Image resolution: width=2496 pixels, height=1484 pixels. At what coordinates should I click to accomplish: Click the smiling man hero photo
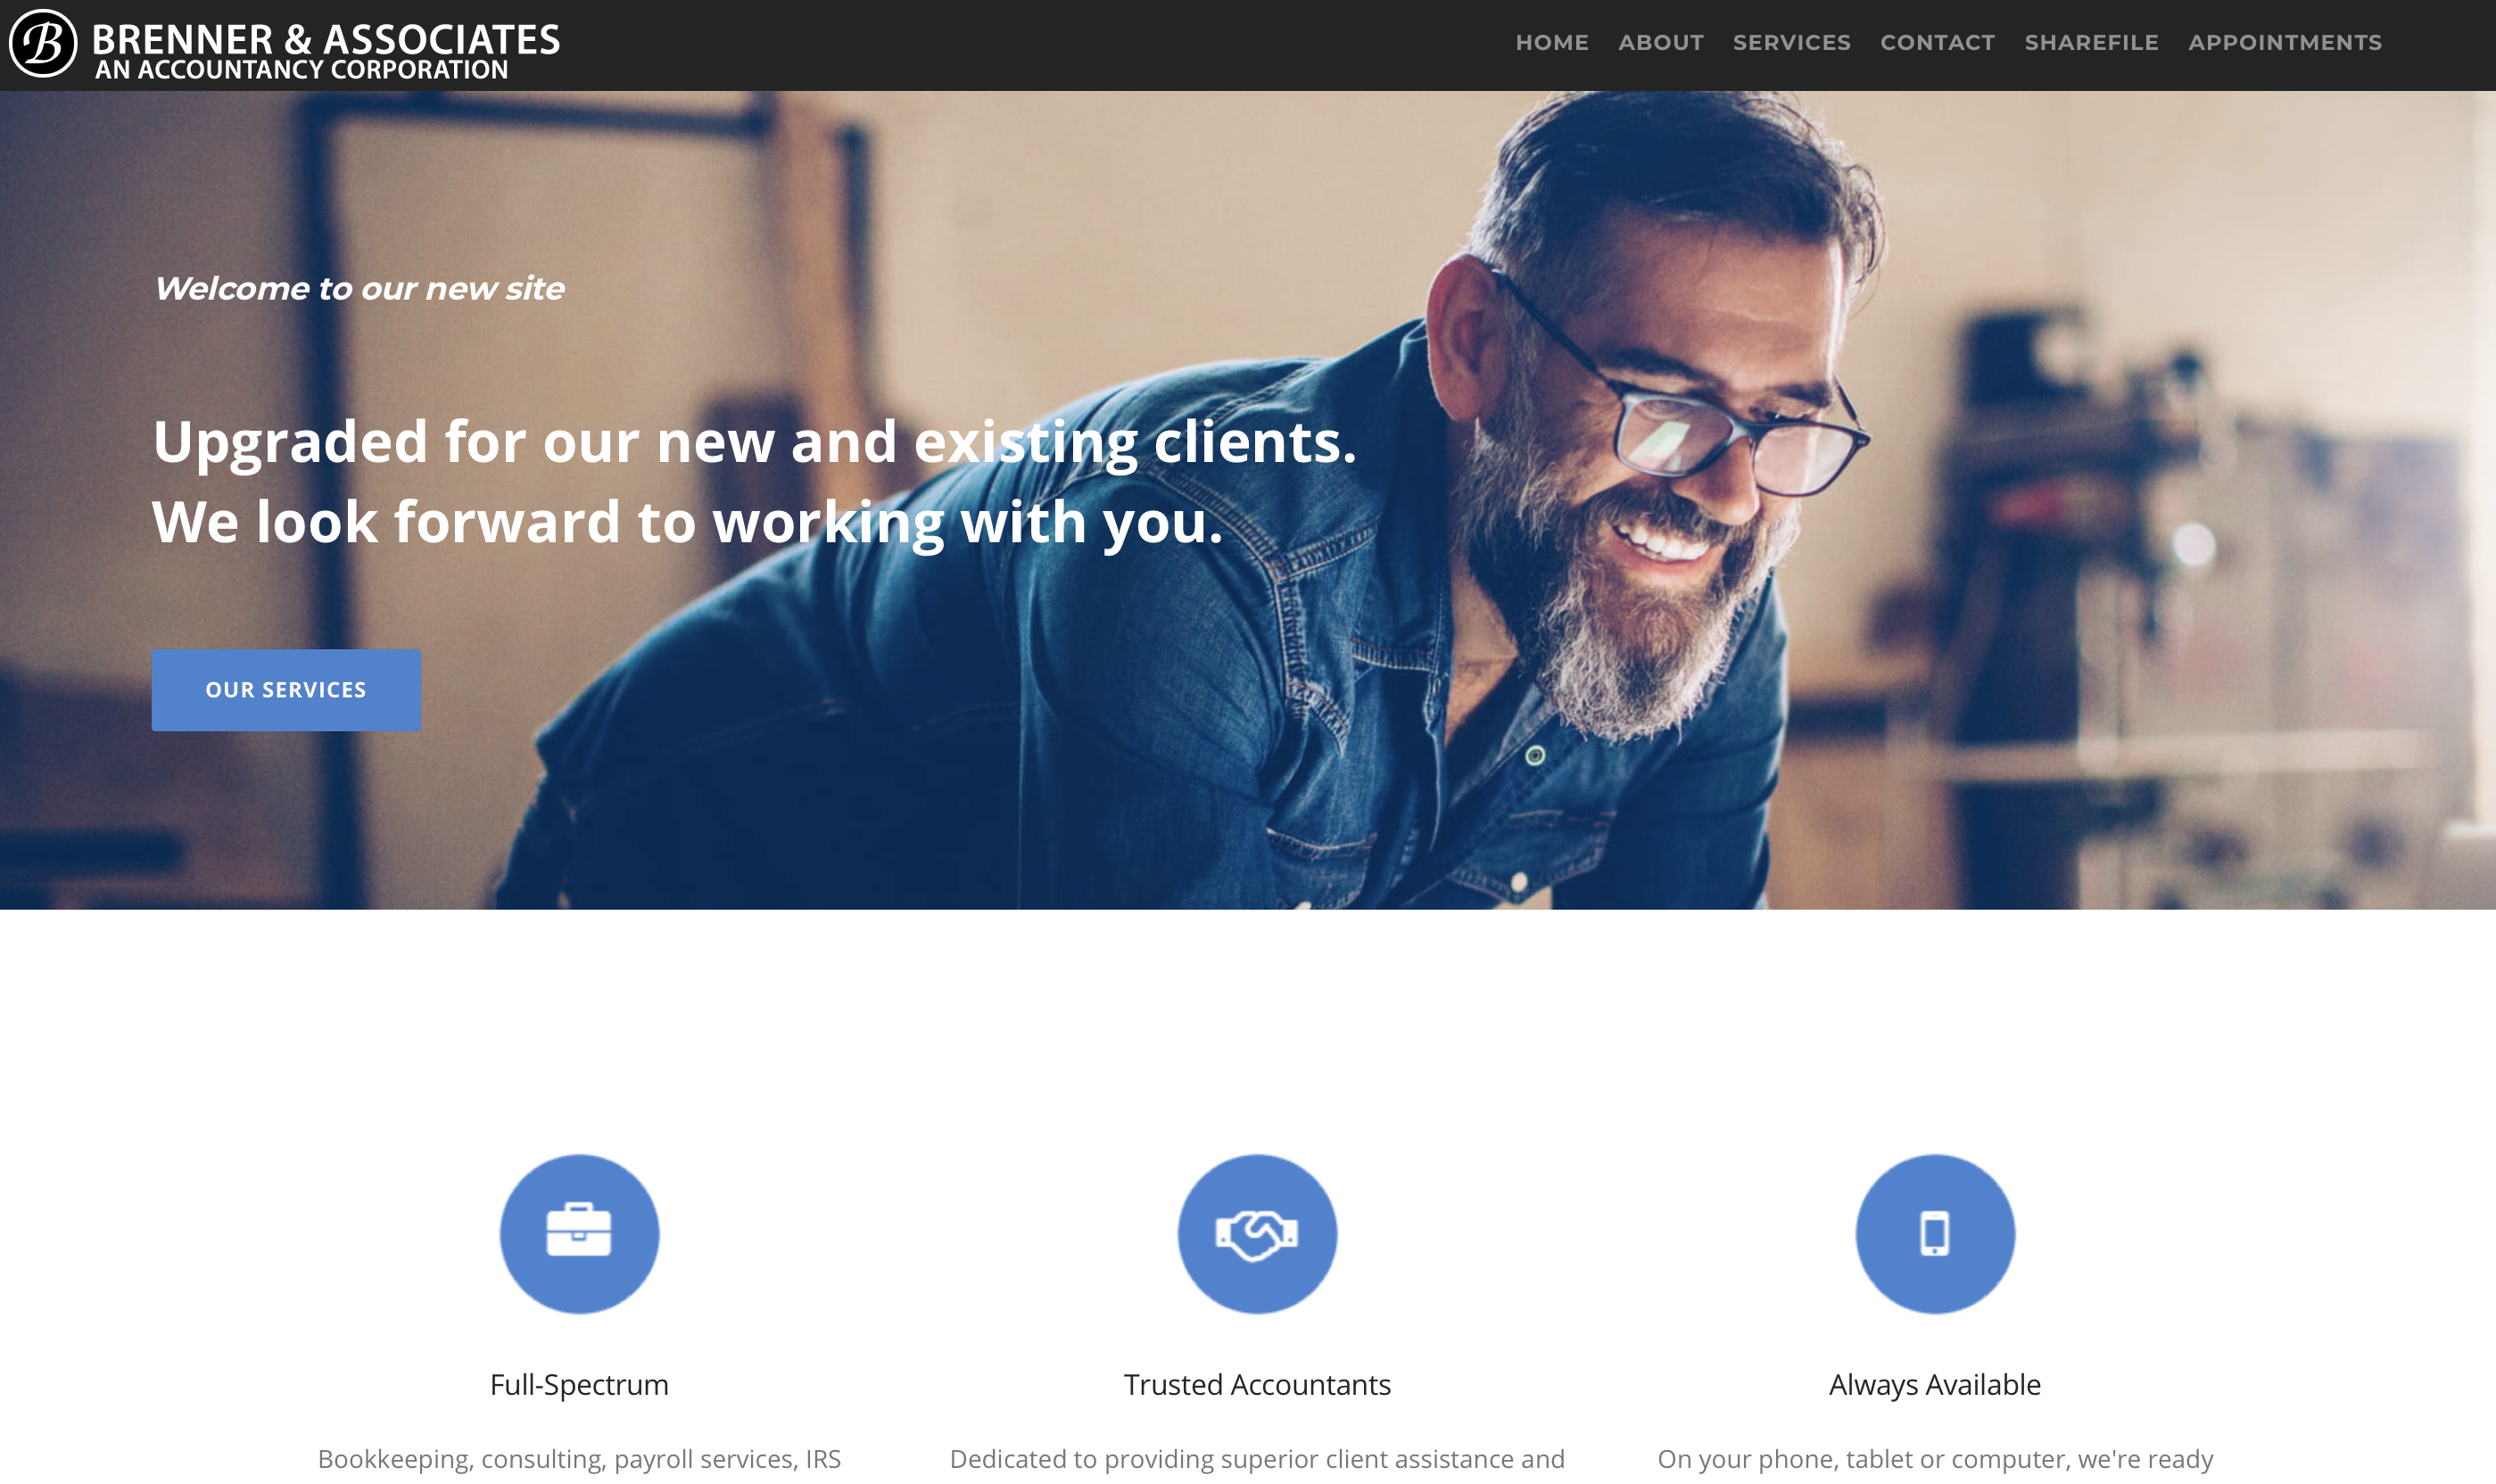(1650, 500)
